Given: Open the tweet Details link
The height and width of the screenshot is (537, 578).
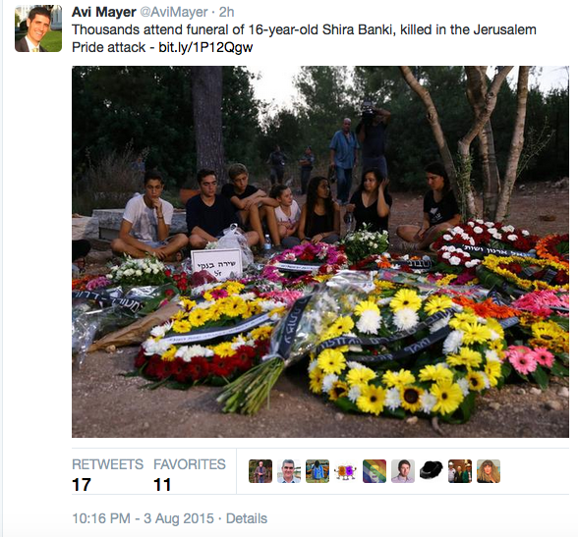Looking at the screenshot, I should (x=247, y=518).
